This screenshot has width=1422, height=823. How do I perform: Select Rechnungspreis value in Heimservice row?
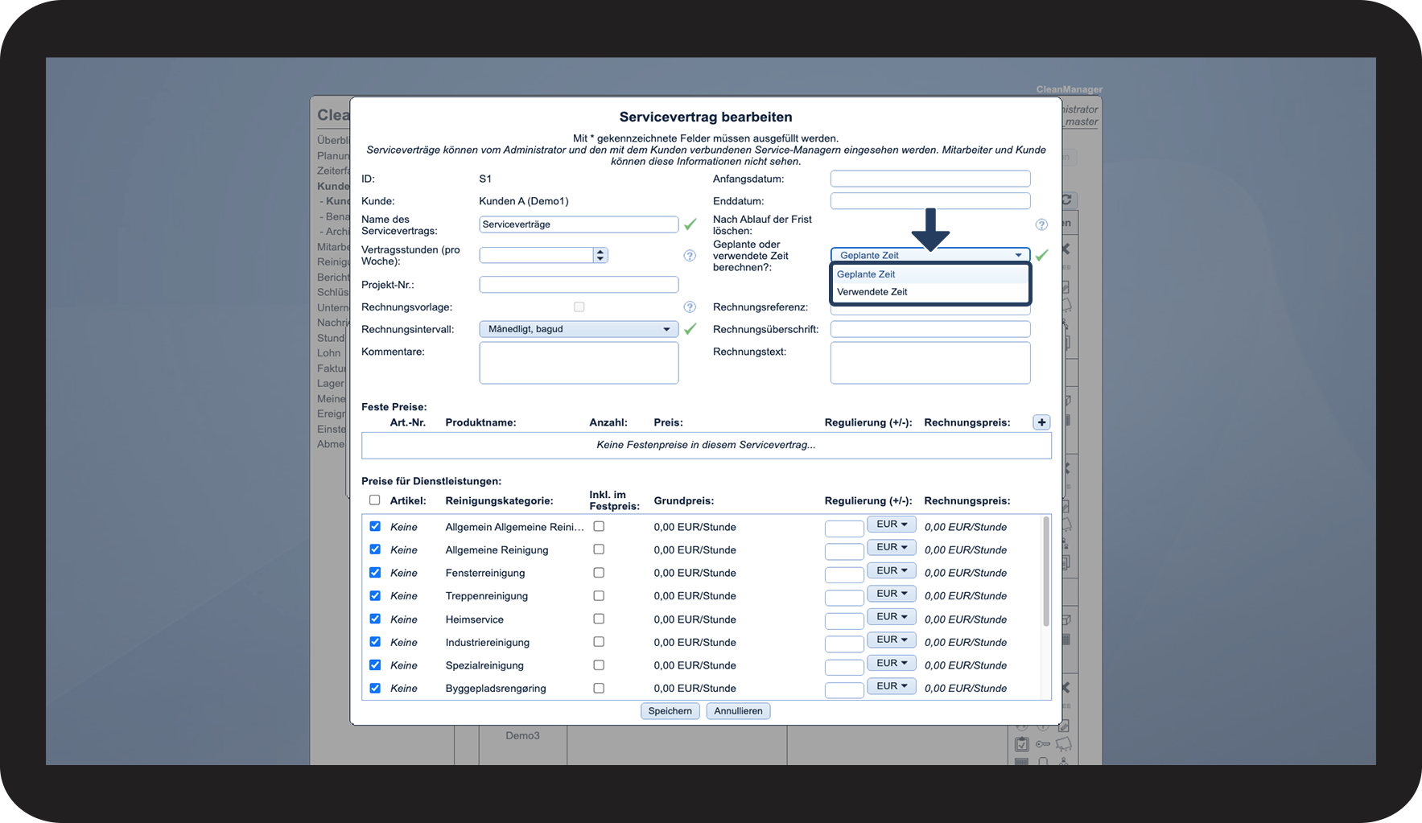(966, 619)
